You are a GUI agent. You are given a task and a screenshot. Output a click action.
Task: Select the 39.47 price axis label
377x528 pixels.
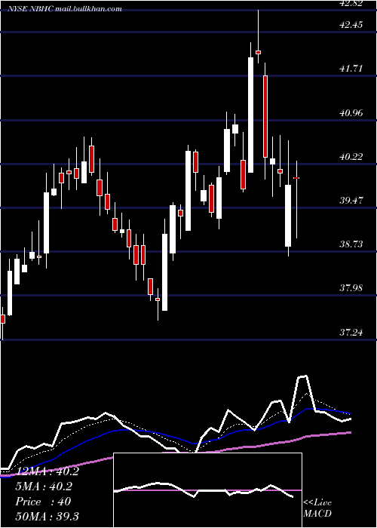pyautogui.click(x=351, y=201)
